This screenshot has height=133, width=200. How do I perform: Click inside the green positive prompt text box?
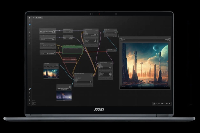click(x=72, y=50)
